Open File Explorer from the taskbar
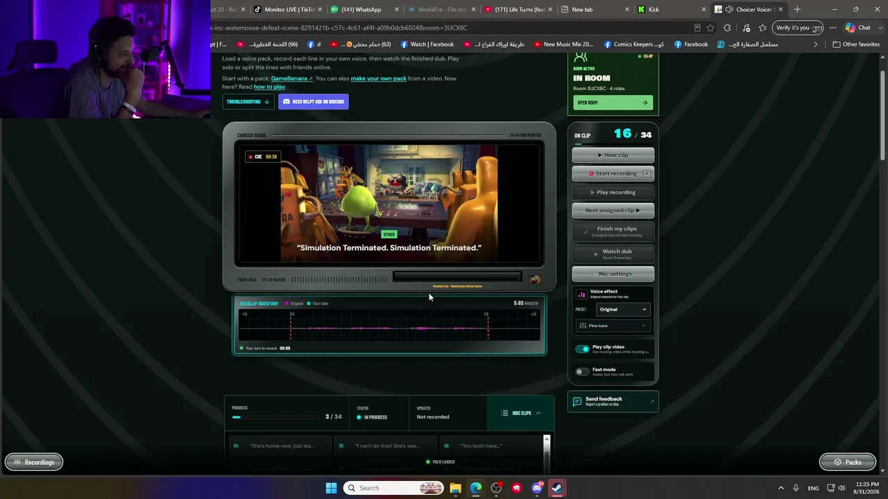 455,488
